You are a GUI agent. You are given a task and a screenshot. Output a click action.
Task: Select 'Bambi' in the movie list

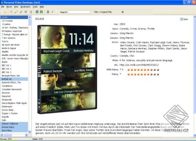(14, 62)
